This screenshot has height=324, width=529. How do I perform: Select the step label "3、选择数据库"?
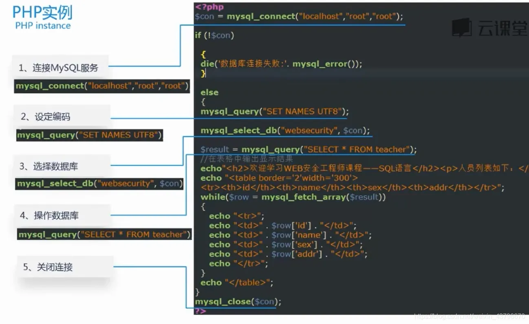(x=48, y=166)
